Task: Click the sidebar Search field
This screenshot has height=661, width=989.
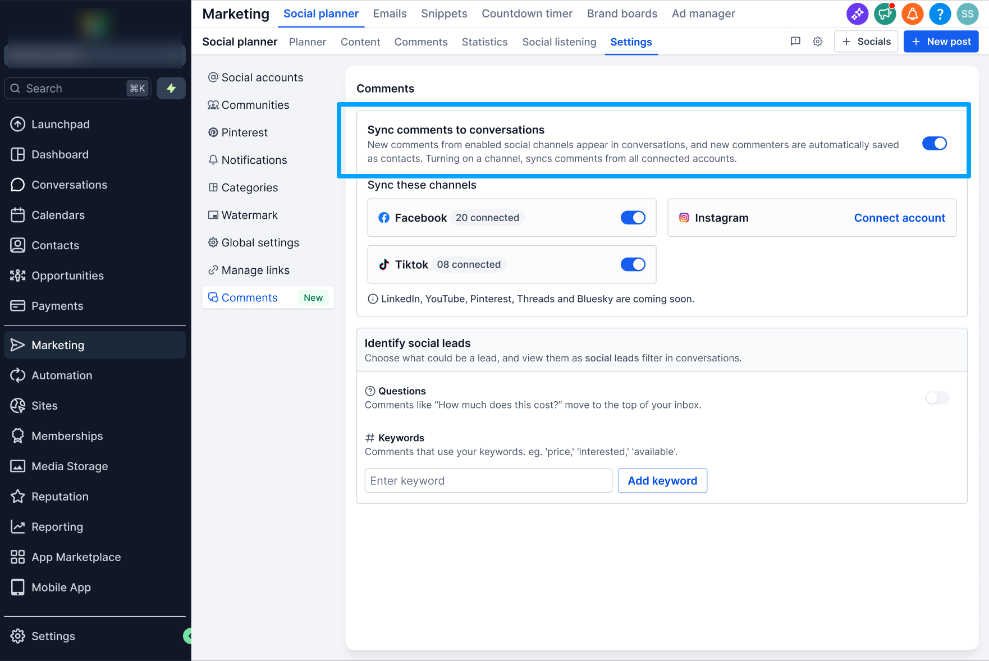Action: tap(77, 88)
